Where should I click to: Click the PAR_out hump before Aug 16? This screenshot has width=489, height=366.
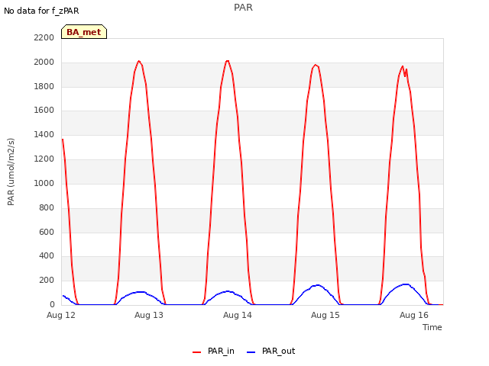tap(406, 284)
